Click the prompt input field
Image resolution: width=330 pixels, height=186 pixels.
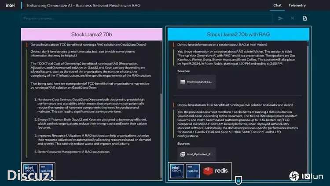(x=147, y=19)
